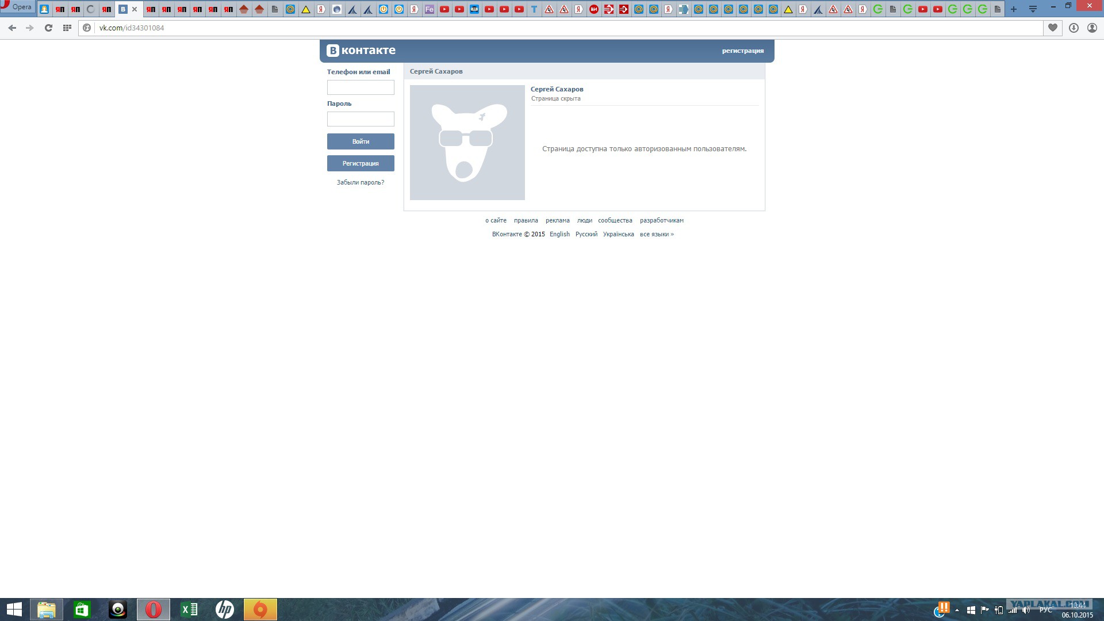Click the default dog avatar picture
The height and width of the screenshot is (621, 1104).
coord(467,143)
